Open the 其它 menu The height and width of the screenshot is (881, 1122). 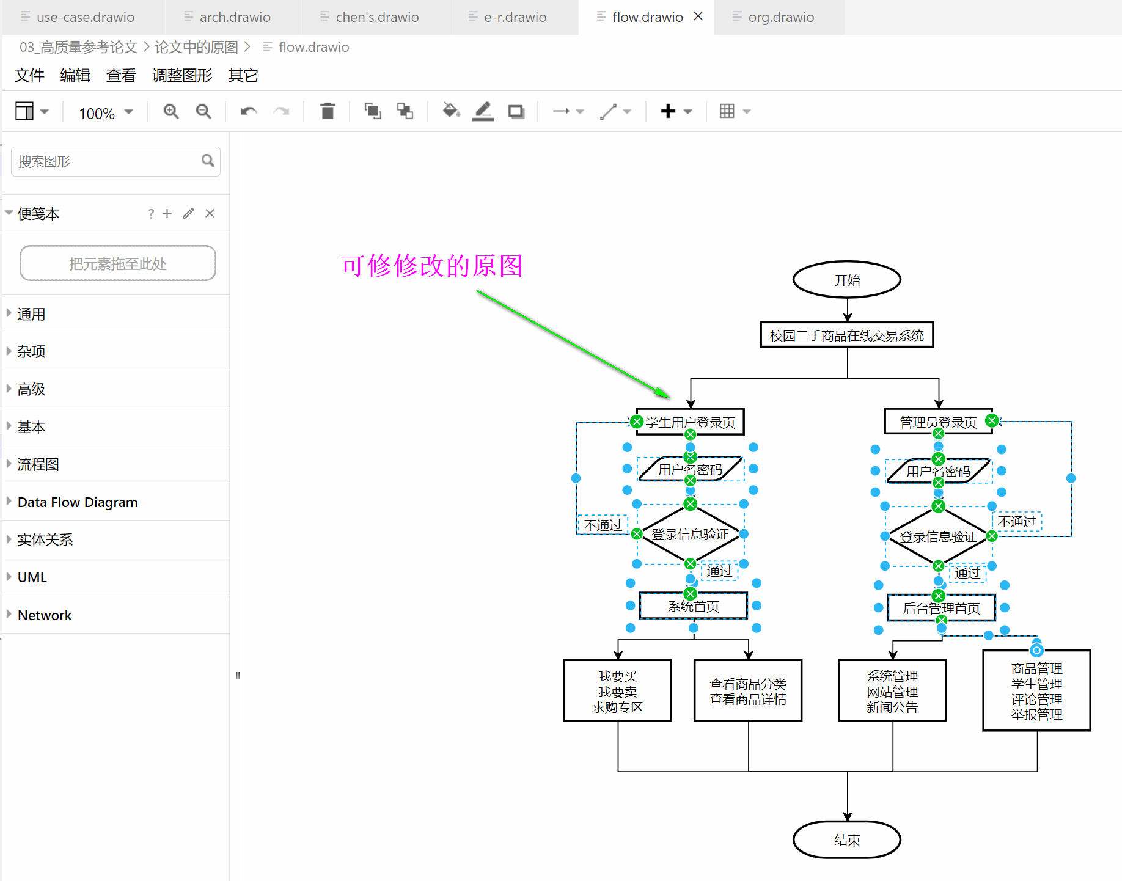pyautogui.click(x=243, y=76)
